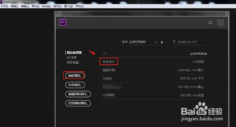Open the 标记(M) menu
Viewport: 236px width, 127px height.
(46, 6)
